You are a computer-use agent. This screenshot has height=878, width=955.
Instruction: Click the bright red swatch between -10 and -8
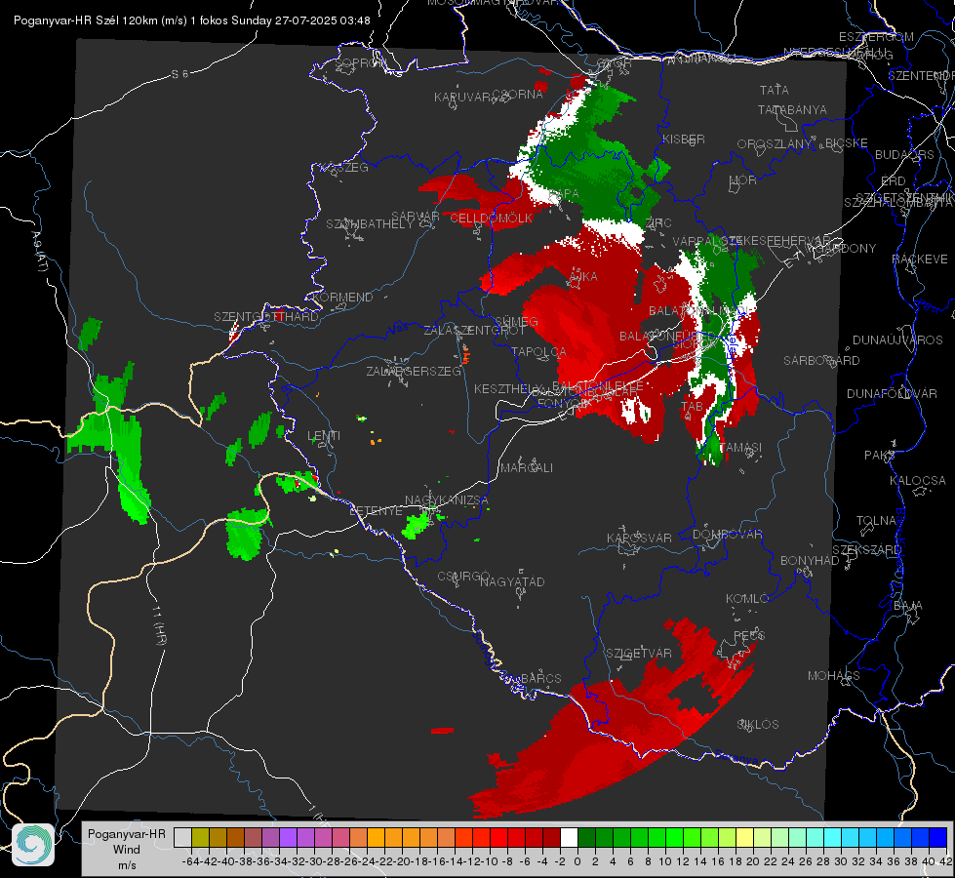point(498,837)
